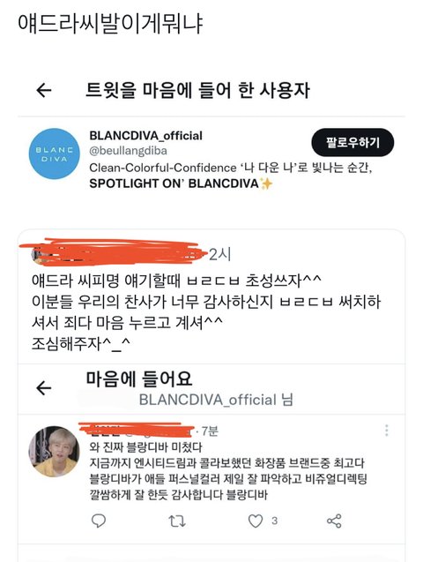Retweet the 블랑디바 tweet
This screenshot has width=423, height=562.
click(177, 521)
